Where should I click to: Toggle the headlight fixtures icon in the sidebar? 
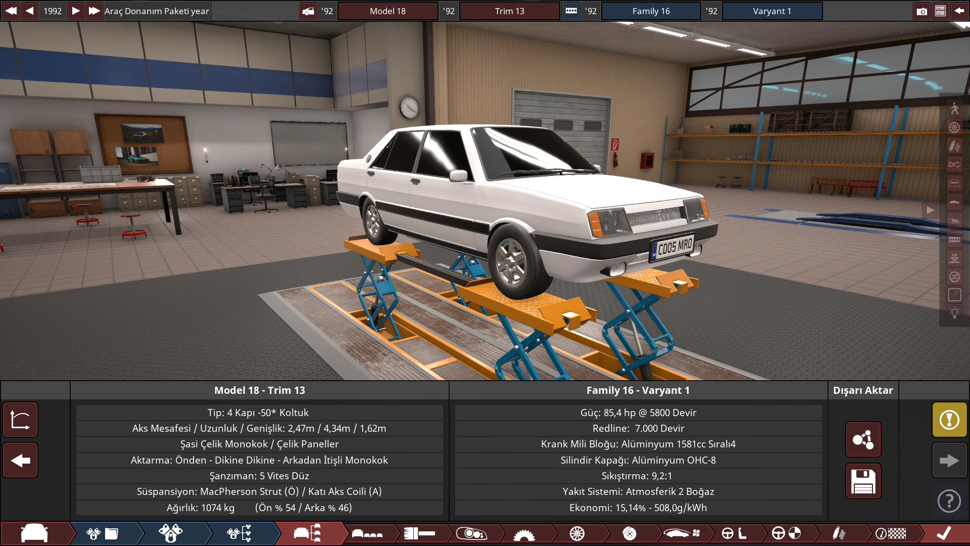coord(954,220)
